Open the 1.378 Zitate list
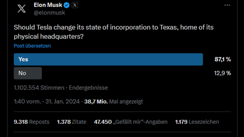 point(72,122)
